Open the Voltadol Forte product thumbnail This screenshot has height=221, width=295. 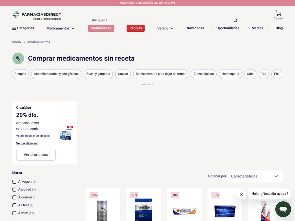point(184,211)
